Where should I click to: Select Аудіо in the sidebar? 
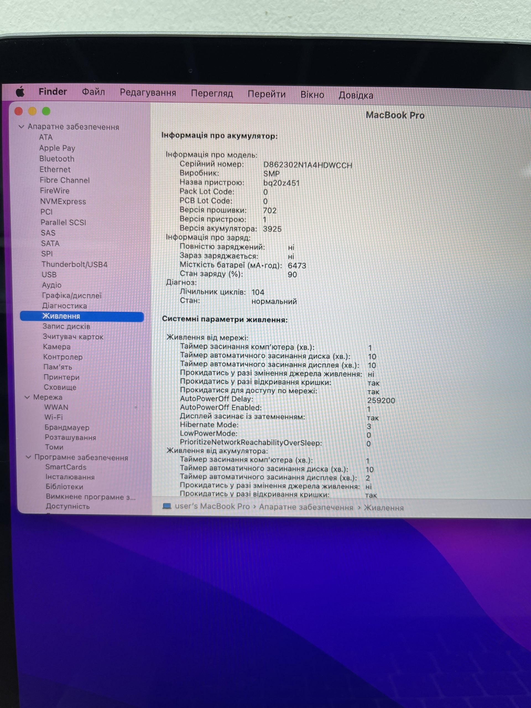coord(52,285)
